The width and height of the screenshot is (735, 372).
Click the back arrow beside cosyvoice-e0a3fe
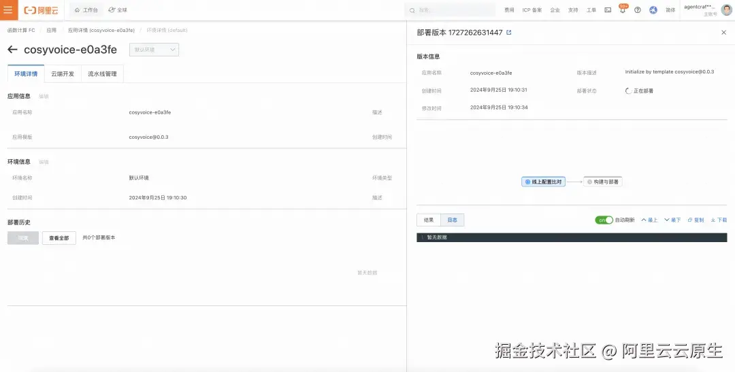13,50
